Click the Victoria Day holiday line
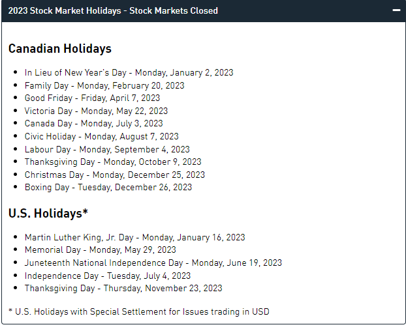Image resolution: width=406 pixels, height=329 pixels. pos(96,111)
